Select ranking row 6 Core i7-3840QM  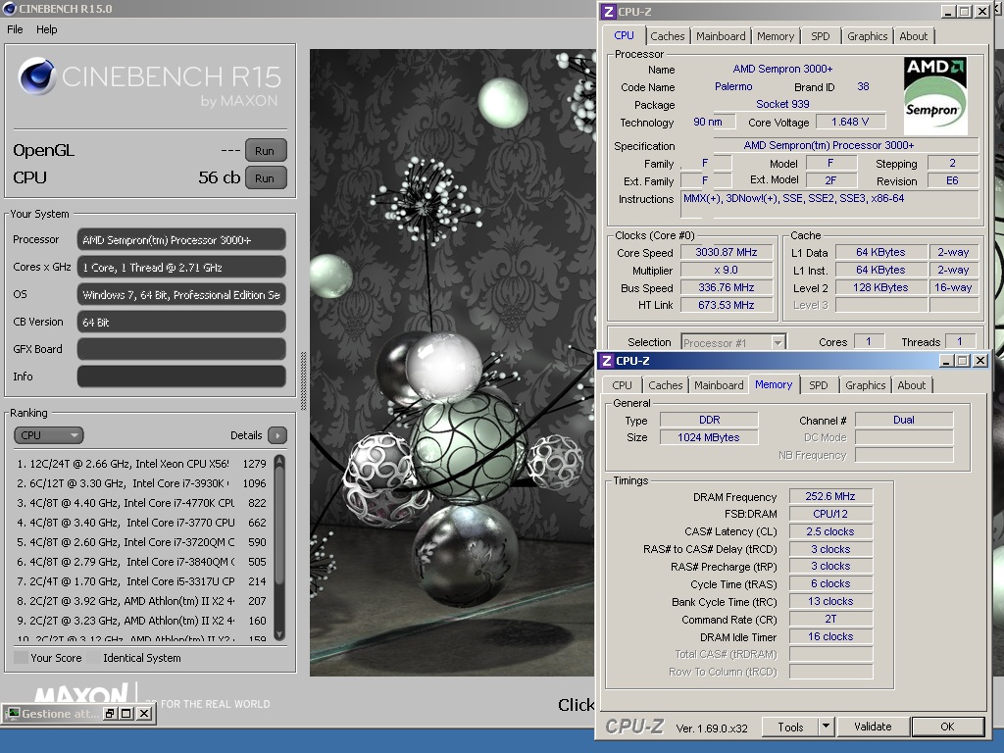(x=141, y=562)
